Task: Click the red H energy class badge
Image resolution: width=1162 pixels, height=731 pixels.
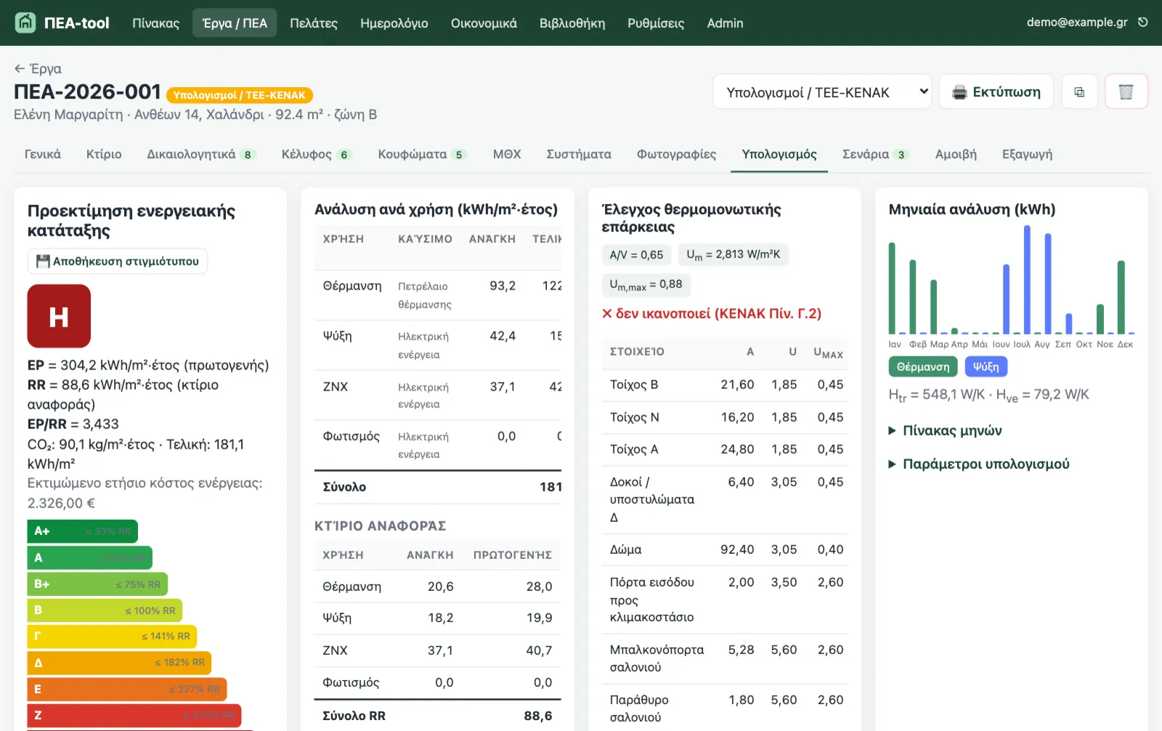Action: [x=59, y=316]
